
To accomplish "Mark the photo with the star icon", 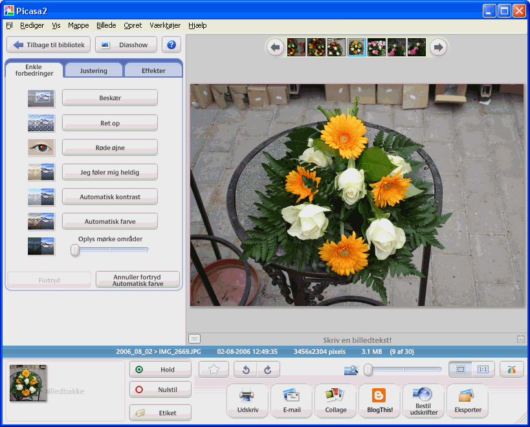I will tap(214, 369).
